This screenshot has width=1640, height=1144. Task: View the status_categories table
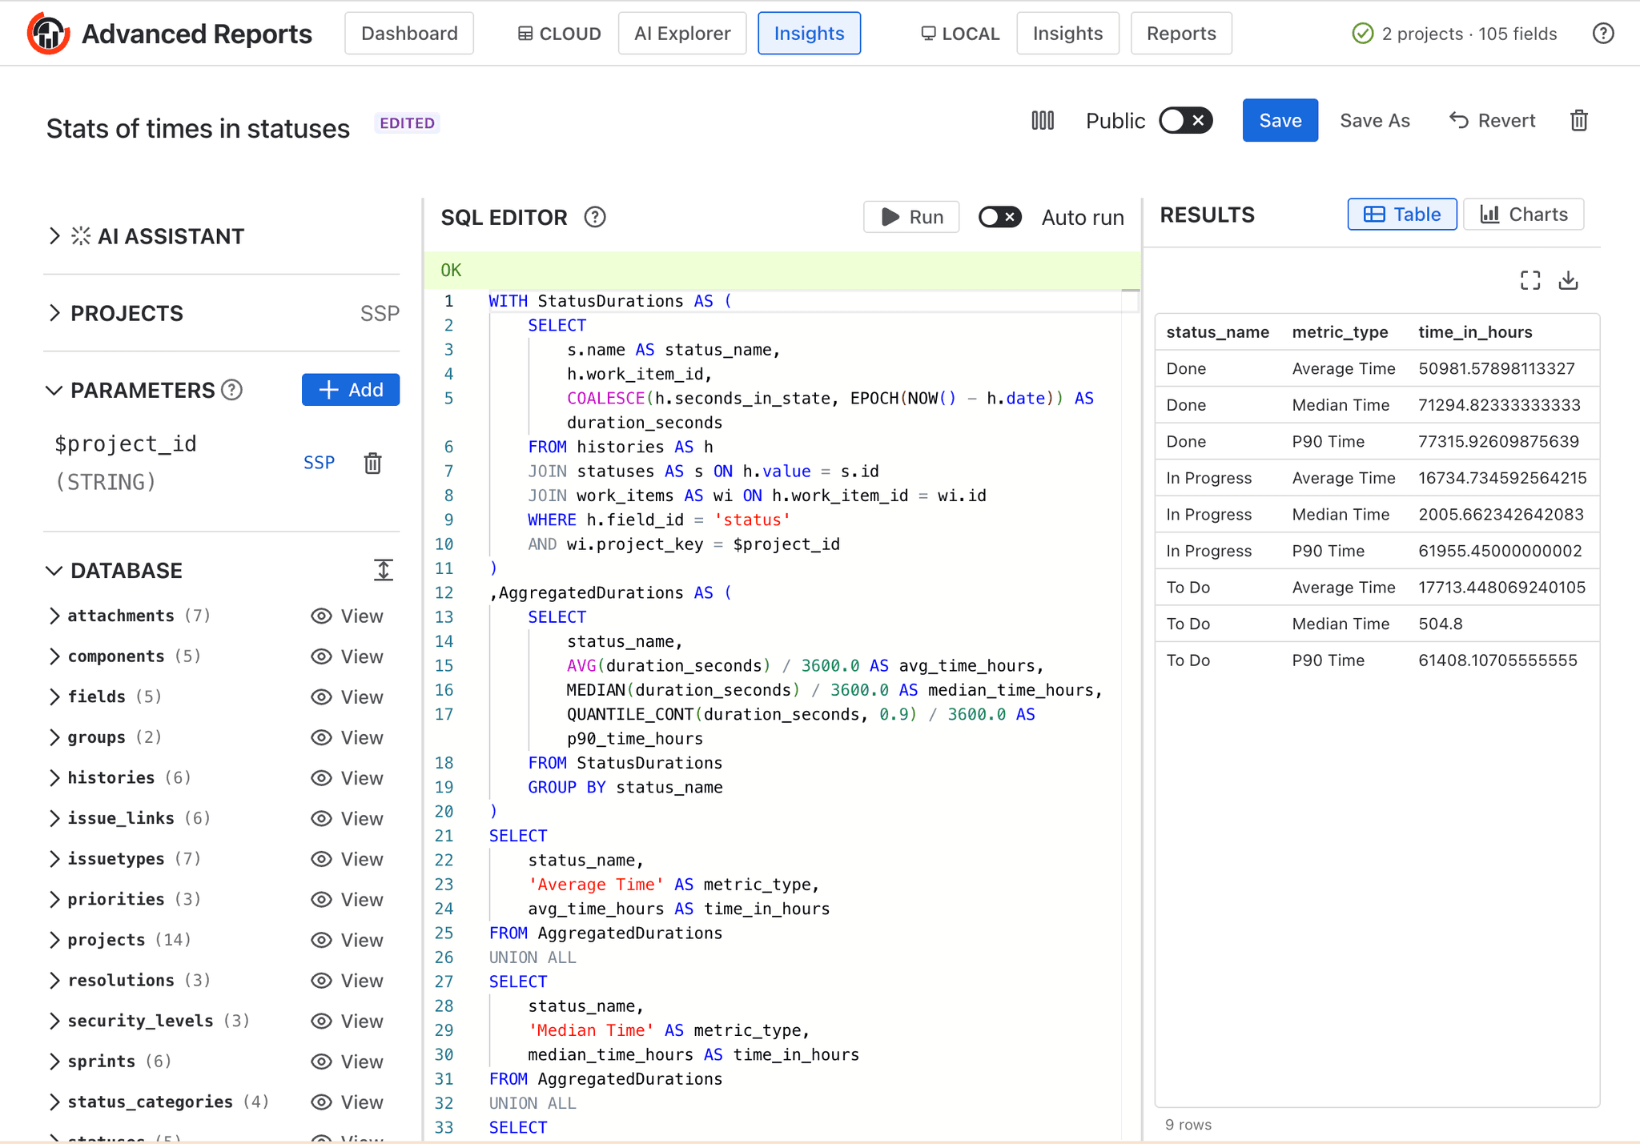tap(347, 1102)
